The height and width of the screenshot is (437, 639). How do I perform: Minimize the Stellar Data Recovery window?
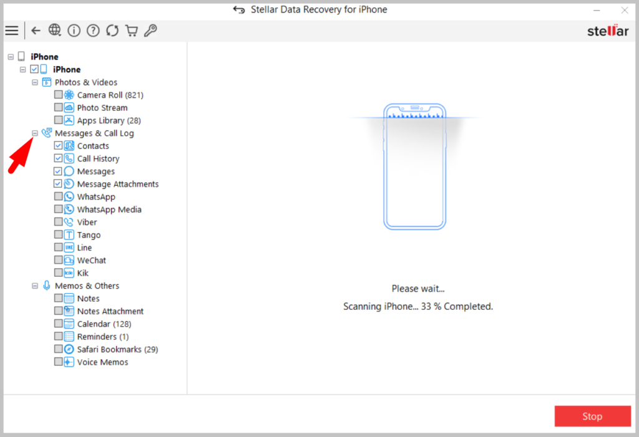(597, 10)
